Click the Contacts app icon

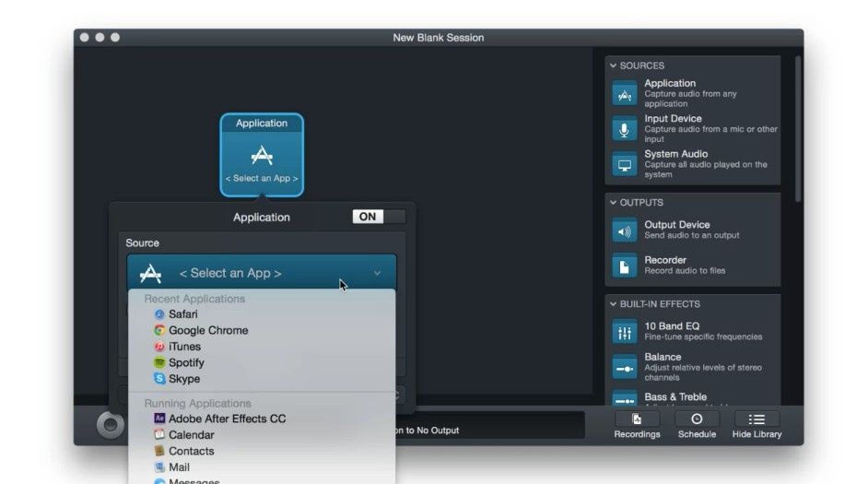click(159, 451)
